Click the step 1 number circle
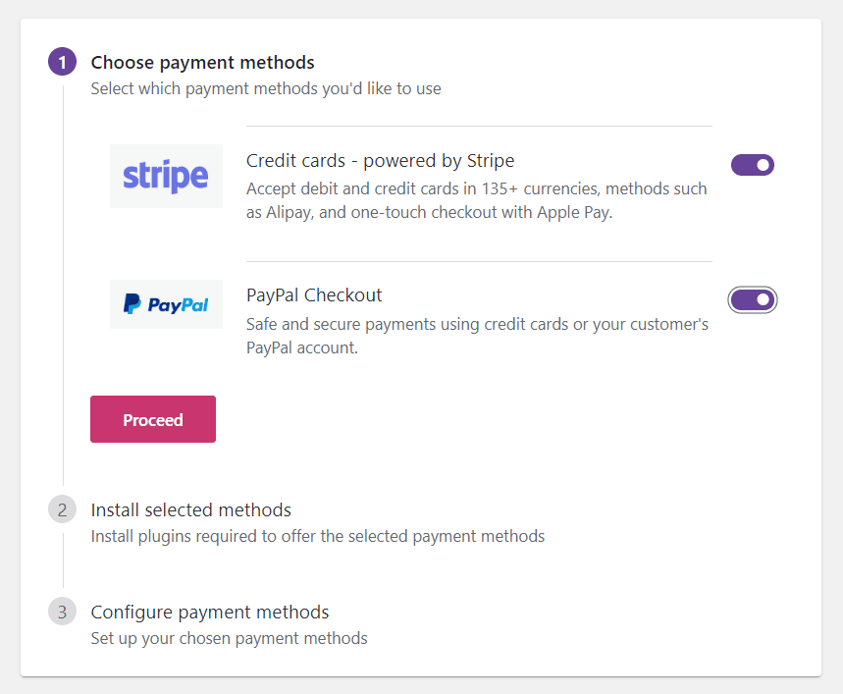Screen dimensions: 843x694 tap(63, 62)
